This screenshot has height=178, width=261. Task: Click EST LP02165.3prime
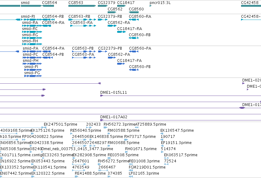(144, 173)
